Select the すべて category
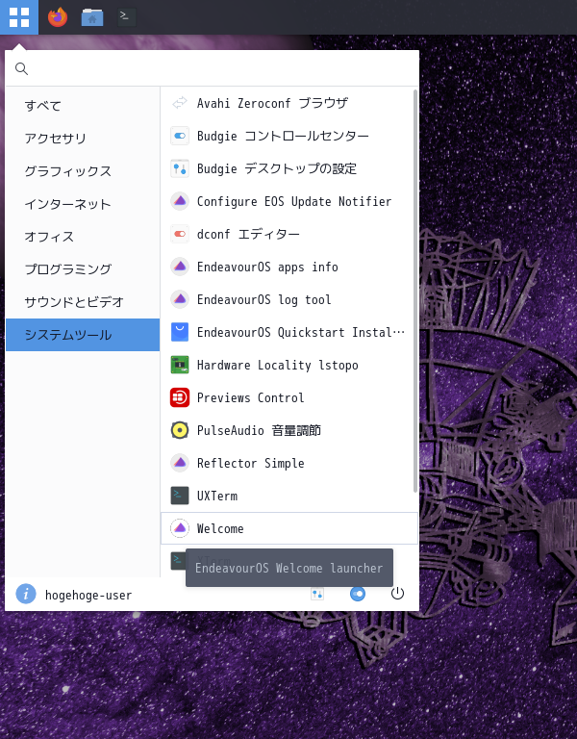577x739 pixels. [83, 106]
